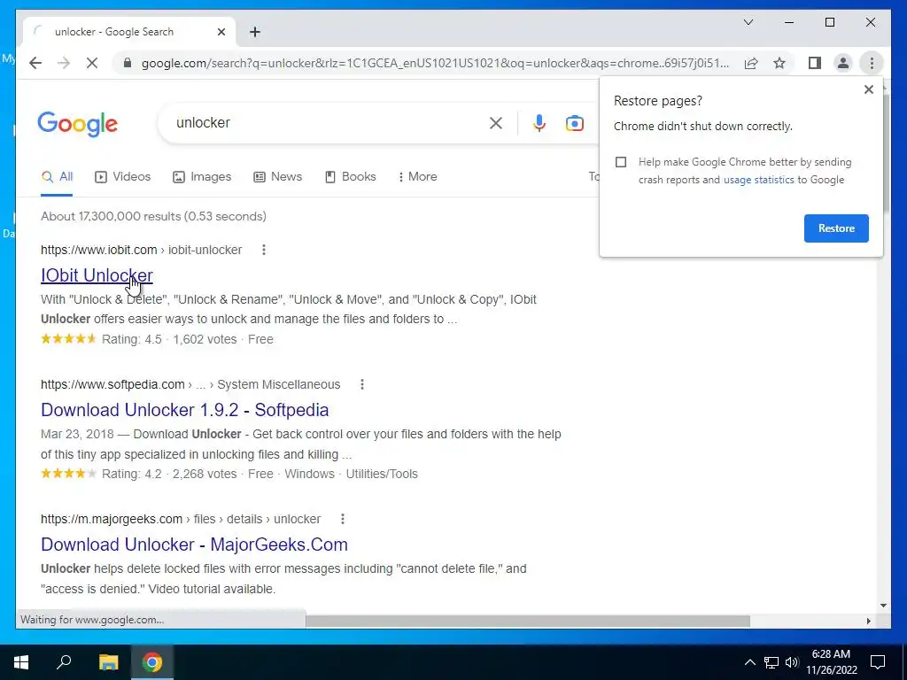This screenshot has width=907, height=680.
Task: Dismiss the Restore pages popup
Action: pos(868,89)
